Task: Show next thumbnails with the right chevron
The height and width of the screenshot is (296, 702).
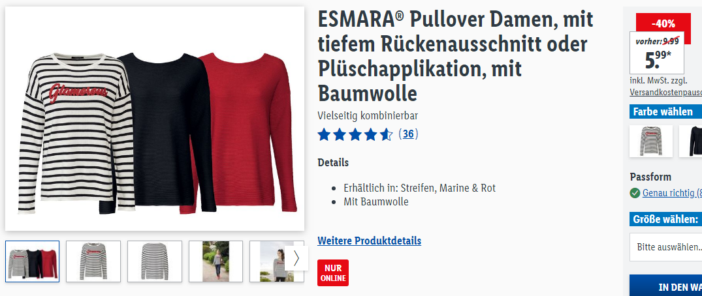Action: [296, 258]
